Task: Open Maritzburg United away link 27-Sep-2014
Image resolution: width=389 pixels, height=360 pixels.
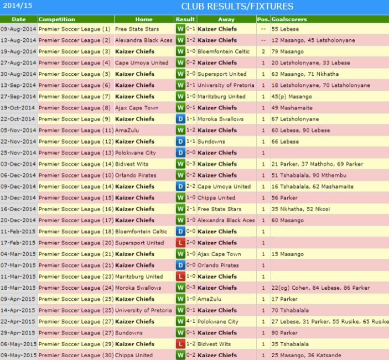Action: [x=221, y=96]
